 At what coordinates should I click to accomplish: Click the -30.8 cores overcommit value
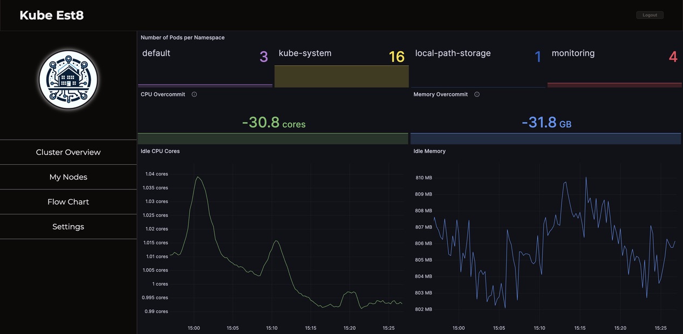[274, 123]
